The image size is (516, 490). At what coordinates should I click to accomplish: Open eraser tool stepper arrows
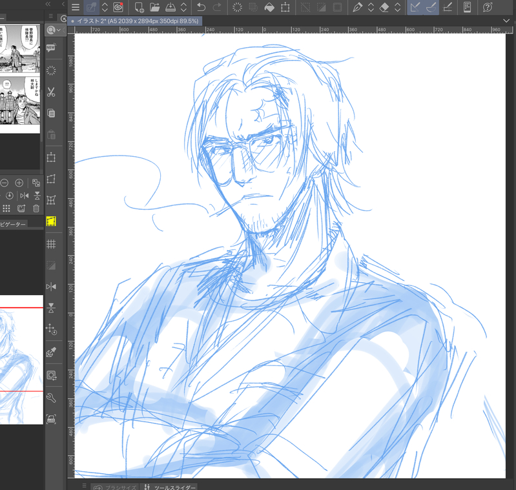(398, 7)
